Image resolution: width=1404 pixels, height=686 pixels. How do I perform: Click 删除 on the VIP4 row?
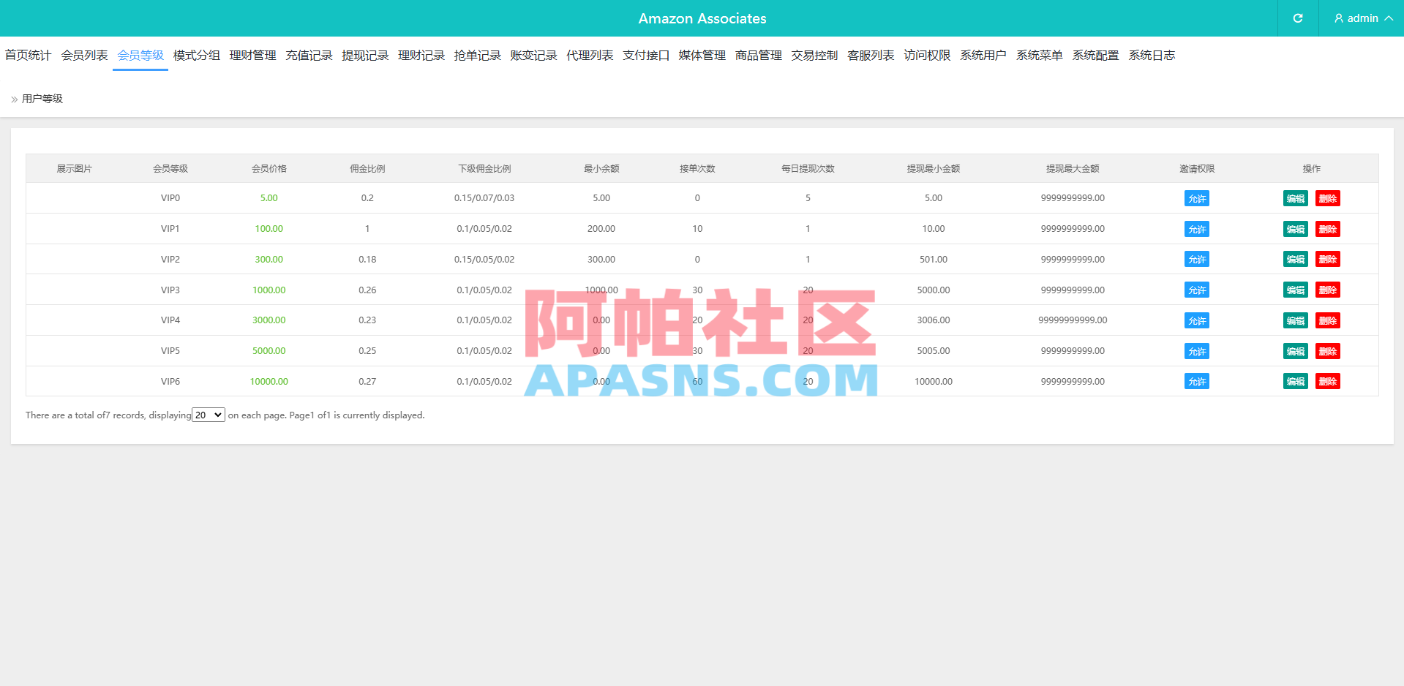(1327, 320)
